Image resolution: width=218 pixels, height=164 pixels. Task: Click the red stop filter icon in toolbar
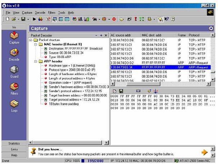[114, 19]
